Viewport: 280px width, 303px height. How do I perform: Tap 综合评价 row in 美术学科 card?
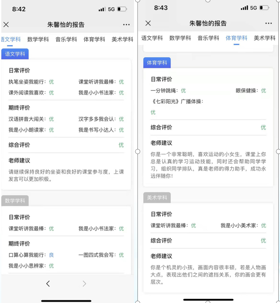click(208, 241)
